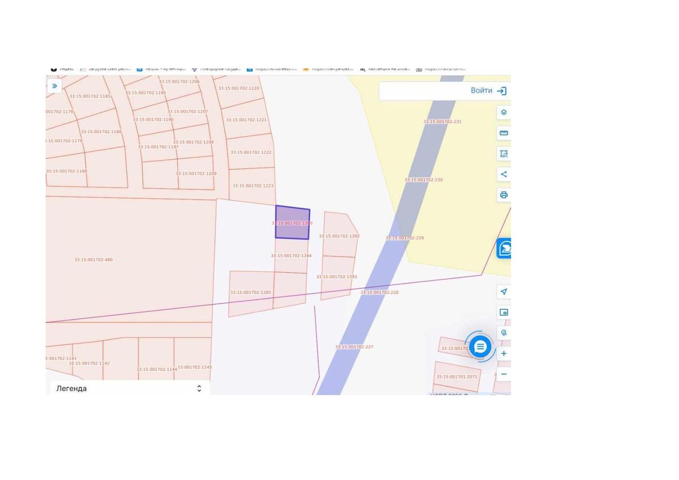Click yellow zone label 33:15:001702:231
The height and width of the screenshot is (480, 679).
(x=442, y=122)
